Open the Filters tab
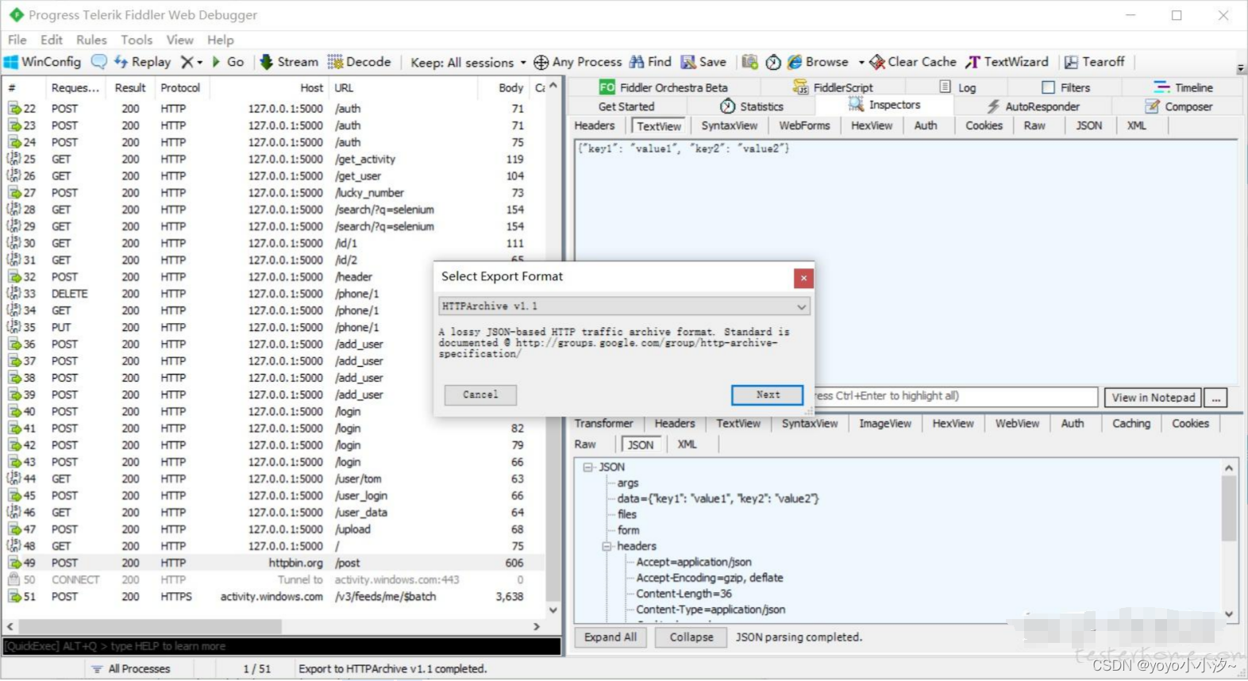The height and width of the screenshot is (681, 1248). [1066, 87]
